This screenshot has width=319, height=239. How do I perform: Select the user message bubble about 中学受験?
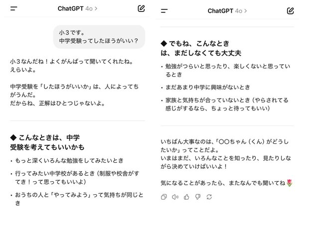tap(99, 36)
